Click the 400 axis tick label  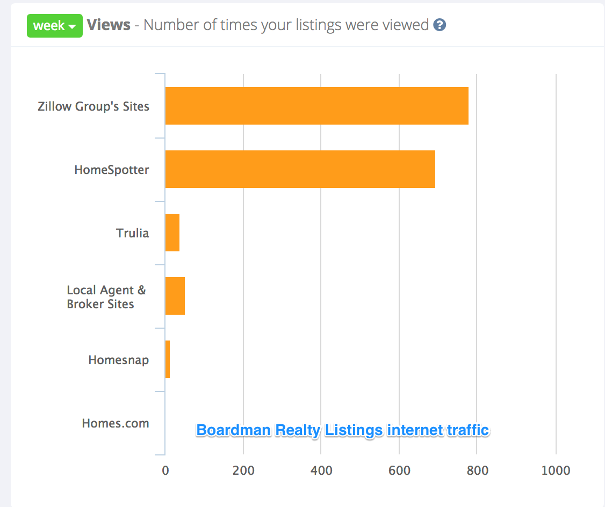[321, 470]
